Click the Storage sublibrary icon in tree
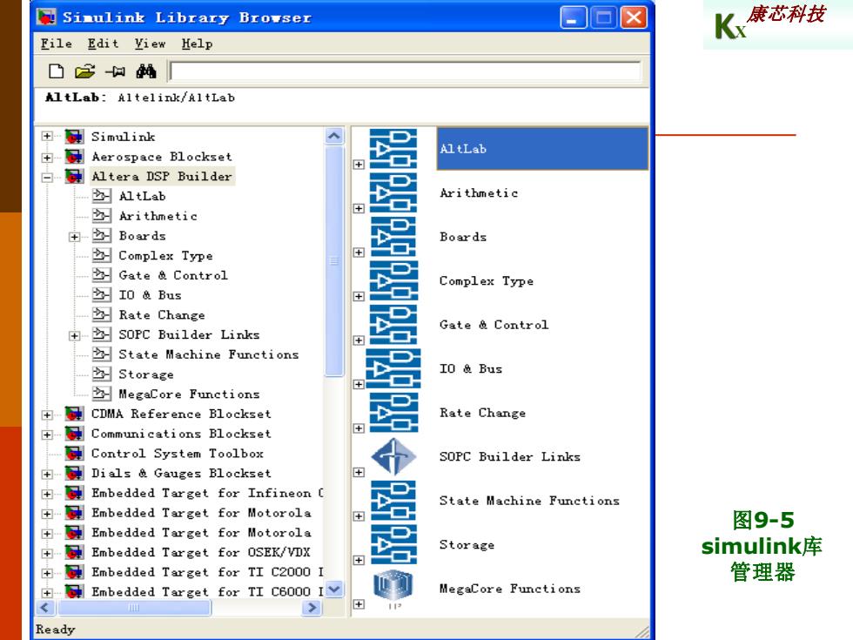The image size is (853, 640). 101,374
